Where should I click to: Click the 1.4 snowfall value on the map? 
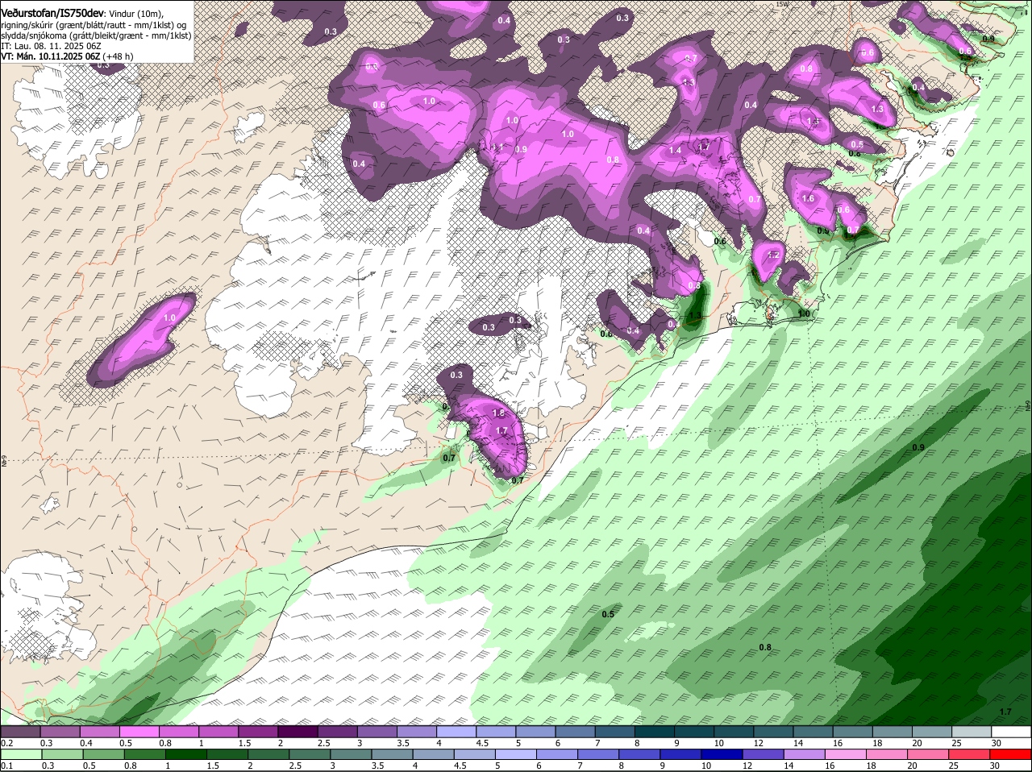[x=676, y=151]
